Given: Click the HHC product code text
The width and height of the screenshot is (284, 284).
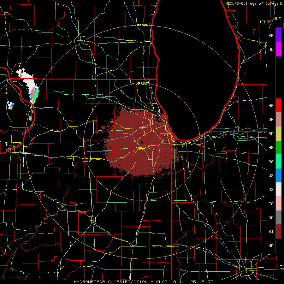Looking at the screenshot, I should [277, 19].
